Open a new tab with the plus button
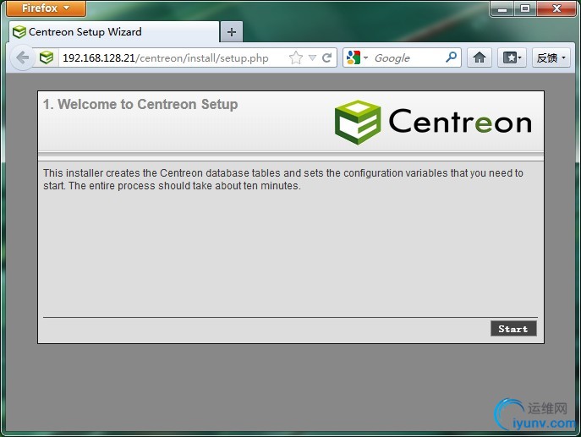 point(232,32)
